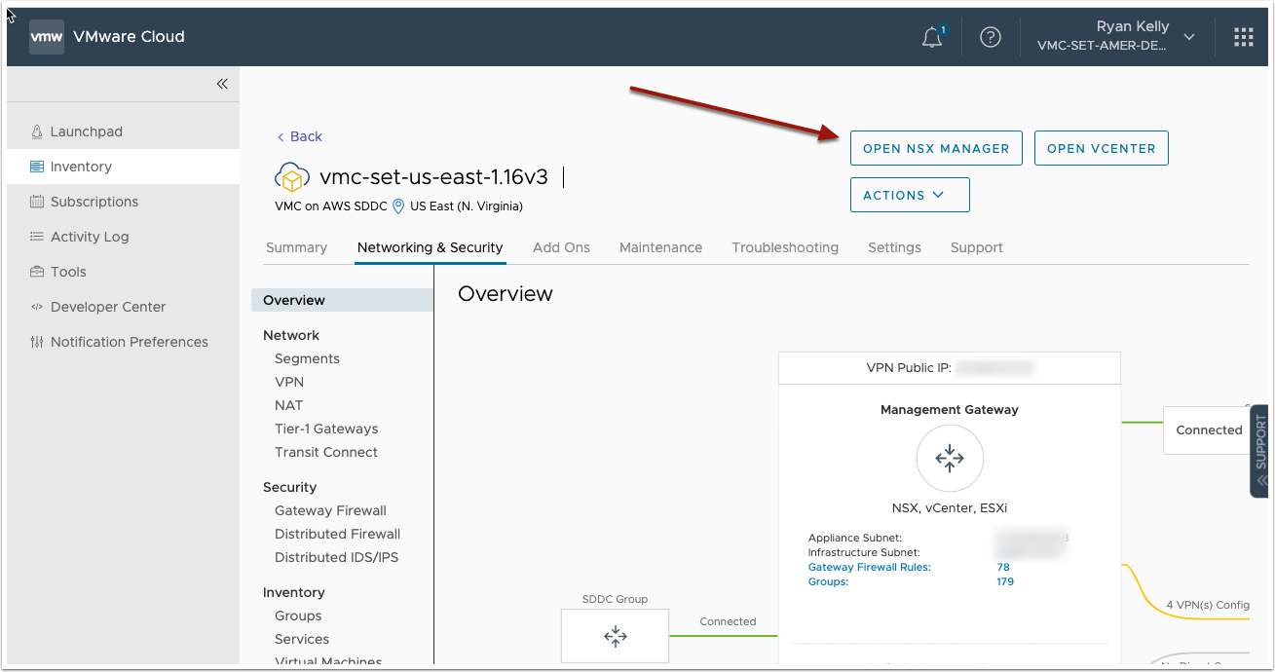Open the Gateway Firewall Rules link
Image resolution: width=1275 pixels, height=672 pixels.
click(x=870, y=567)
